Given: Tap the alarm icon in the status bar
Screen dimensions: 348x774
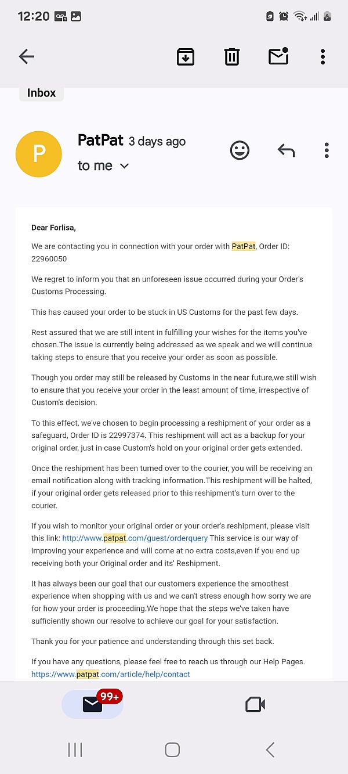Looking at the screenshot, I should (x=284, y=16).
